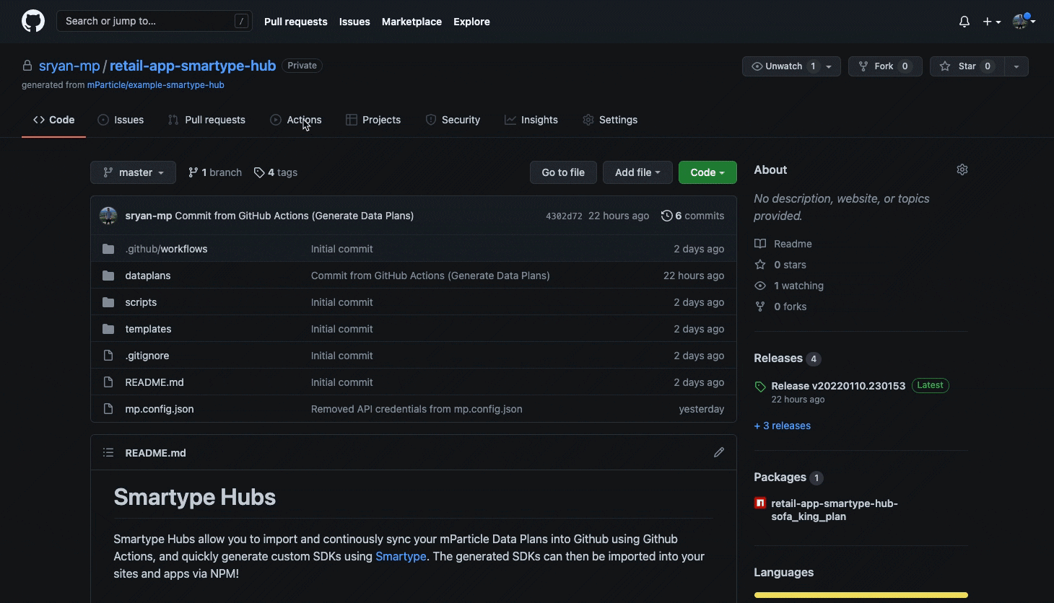
Task: Switch to the repository Pull requests tab
Action: pos(206,120)
